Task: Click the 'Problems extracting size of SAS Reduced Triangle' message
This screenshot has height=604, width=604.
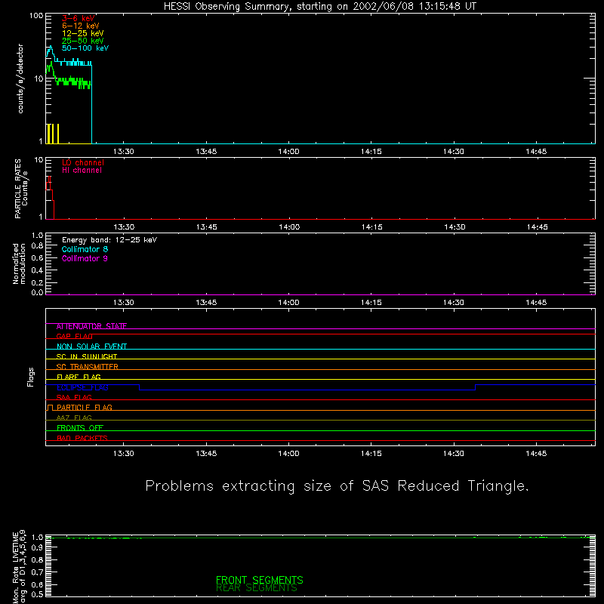Action: click(x=337, y=486)
